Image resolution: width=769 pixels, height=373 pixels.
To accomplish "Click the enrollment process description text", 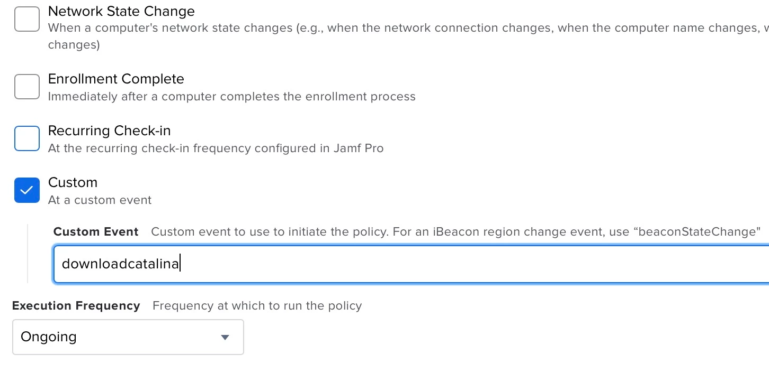I will [231, 97].
